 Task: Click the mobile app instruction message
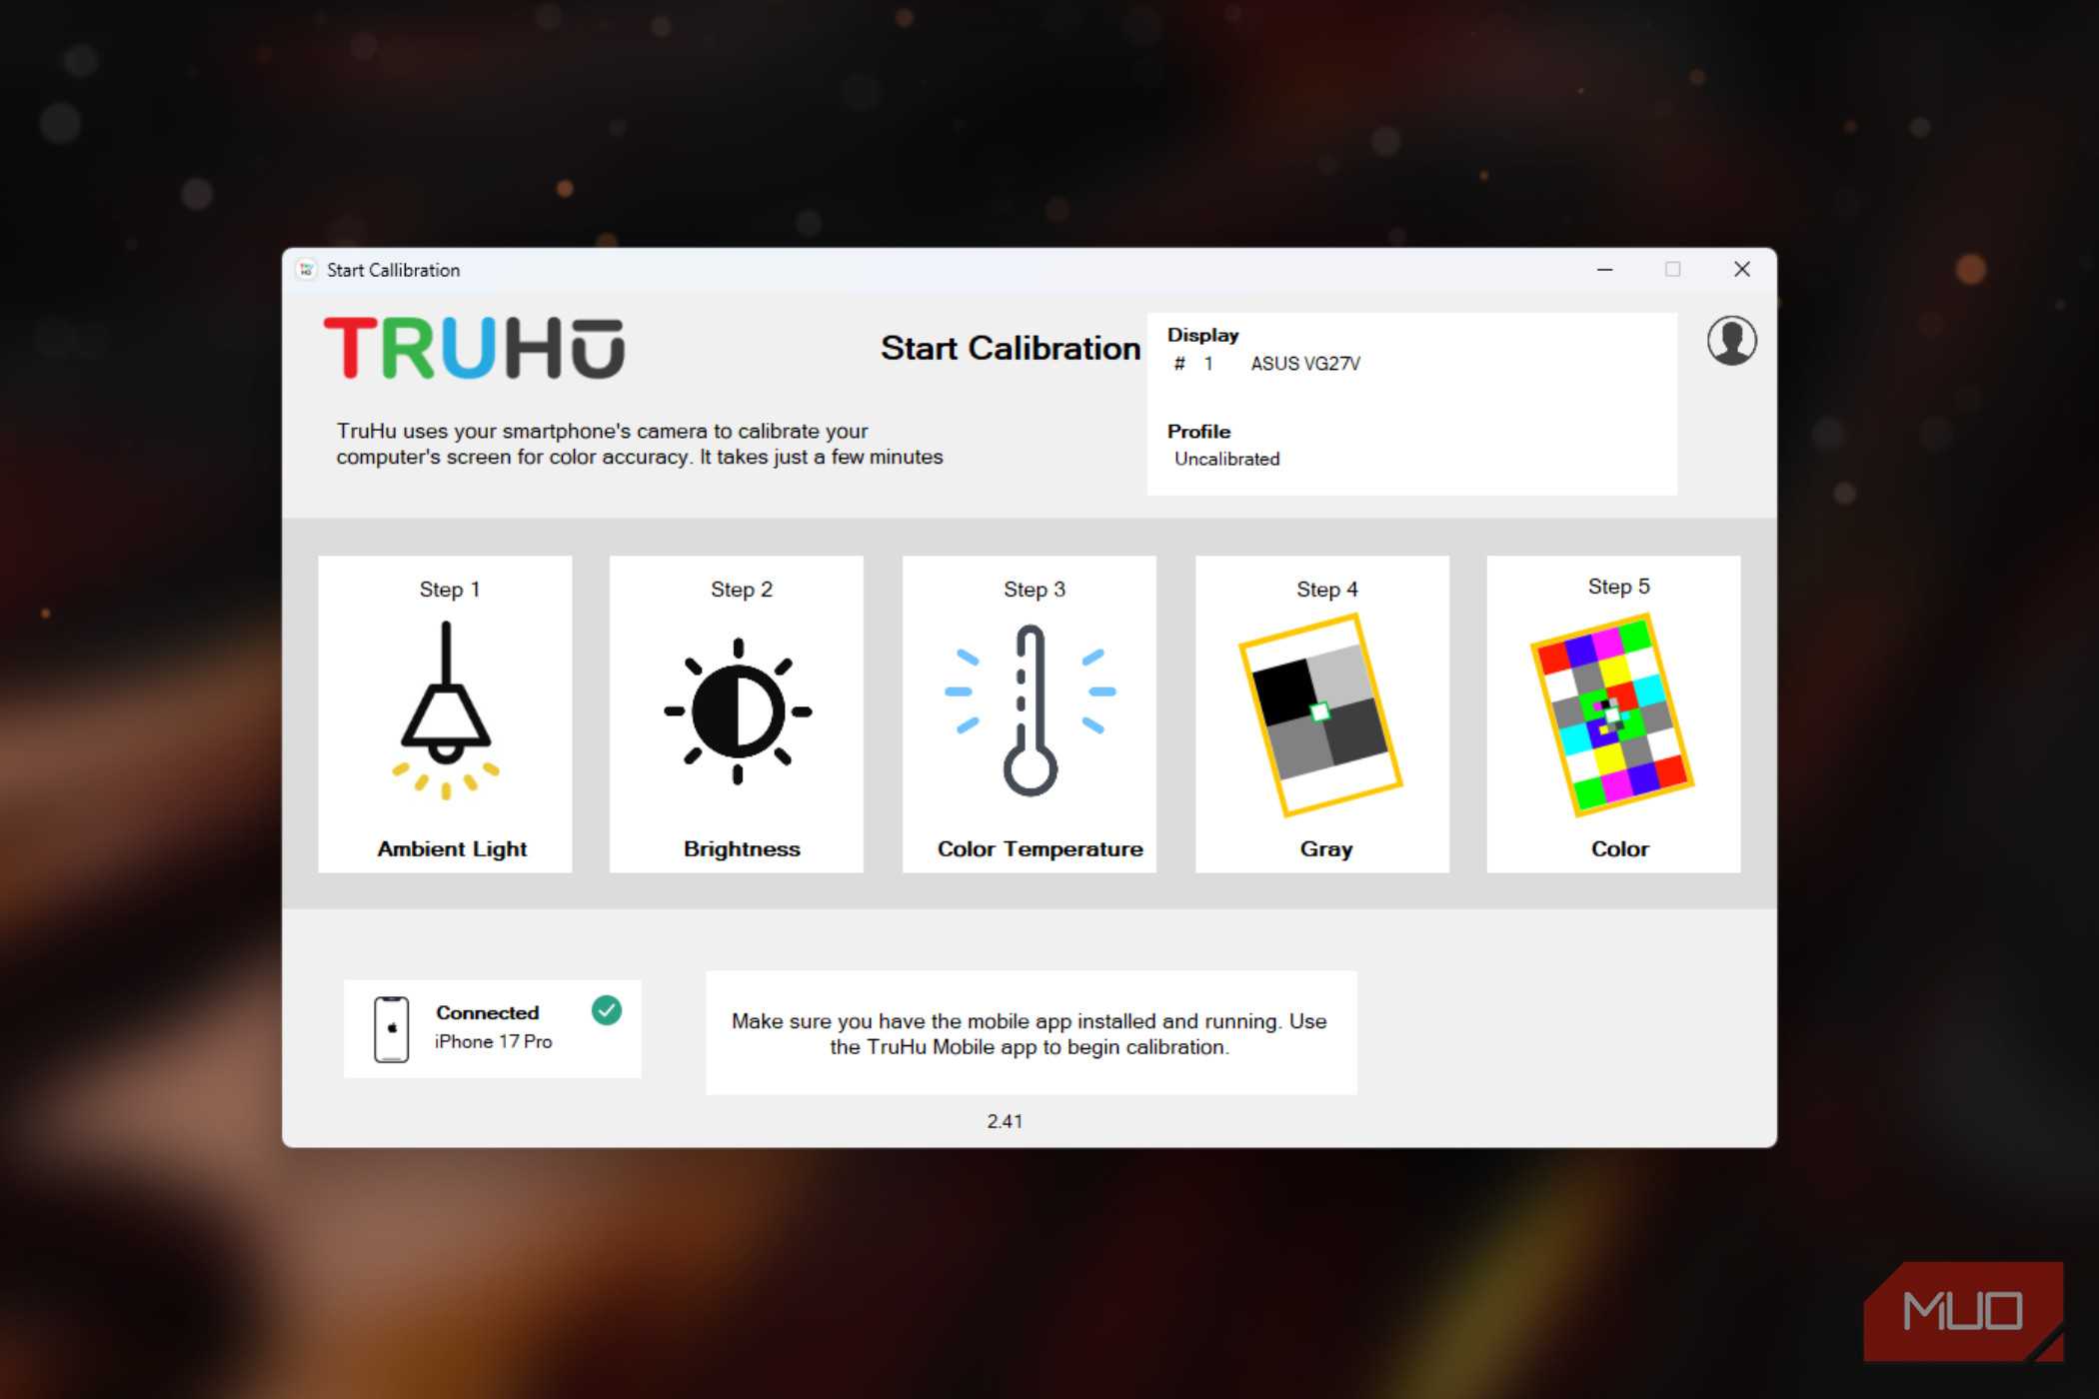pyautogui.click(x=1030, y=1034)
